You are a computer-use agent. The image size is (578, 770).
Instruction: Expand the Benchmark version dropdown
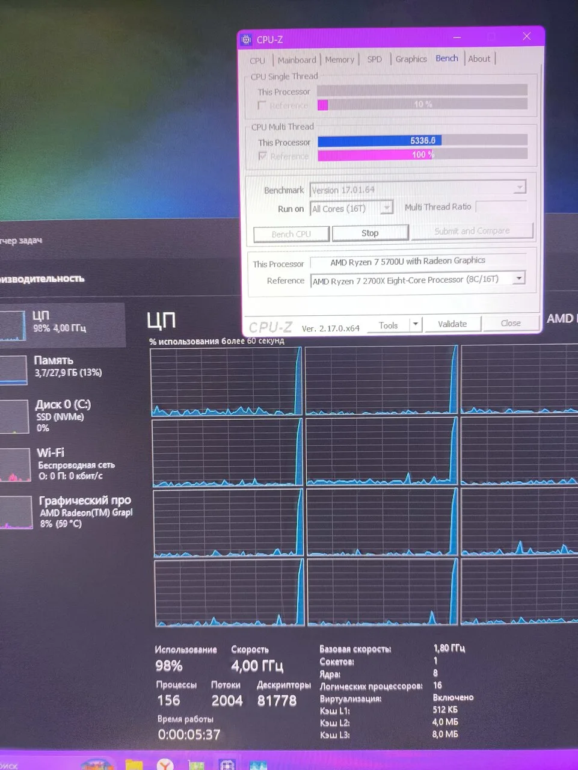519,188
